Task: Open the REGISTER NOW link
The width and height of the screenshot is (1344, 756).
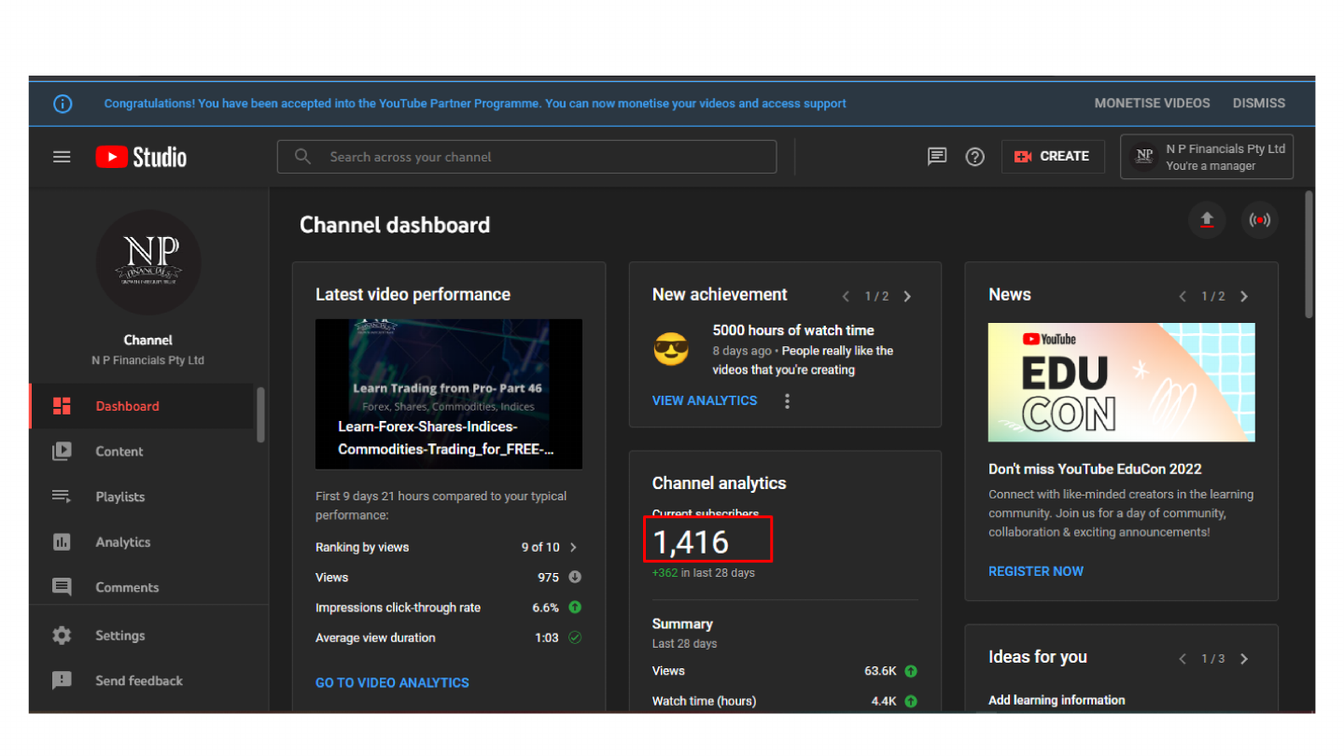Action: [1036, 570]
